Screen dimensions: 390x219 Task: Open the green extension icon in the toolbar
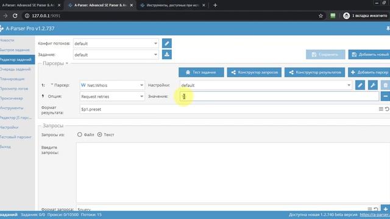[333, 16]
